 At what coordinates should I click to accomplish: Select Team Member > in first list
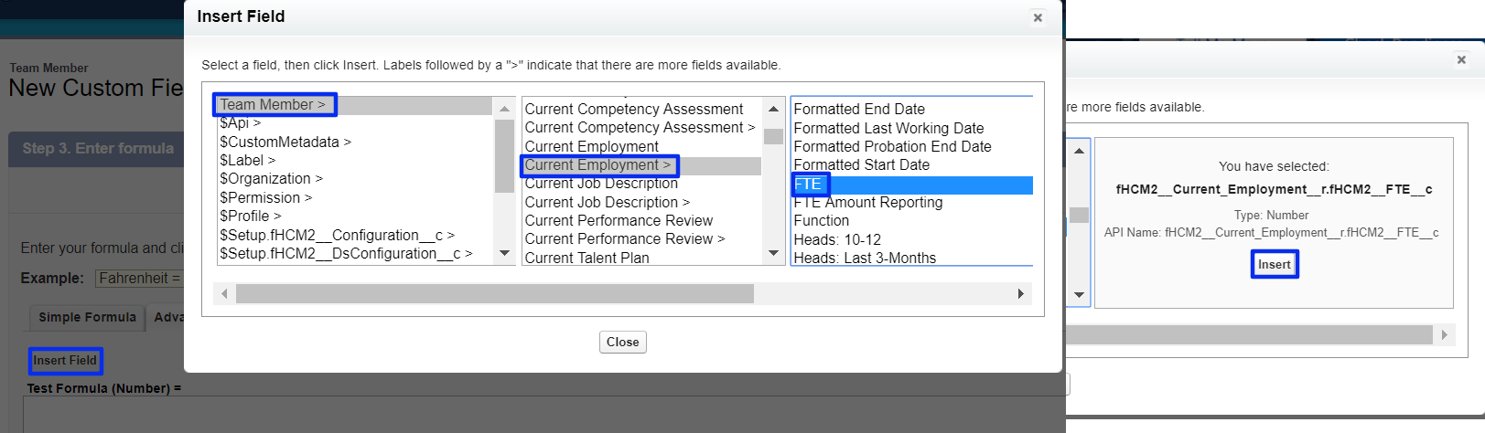pos(273,105)
